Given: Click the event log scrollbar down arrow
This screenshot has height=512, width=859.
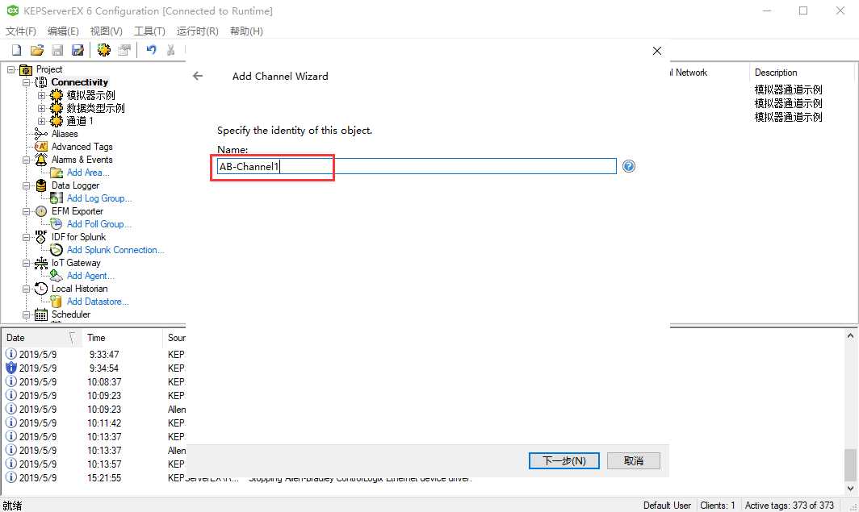Looking at the screenshot, I should coord(850,489).
